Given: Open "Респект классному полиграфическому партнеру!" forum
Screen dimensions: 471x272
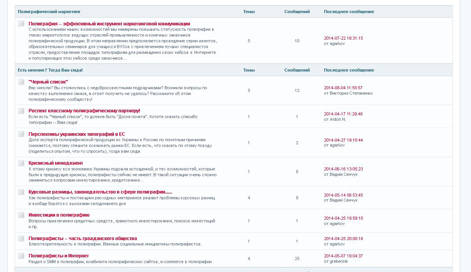Looking at the screenshot, I should [84, 111].
